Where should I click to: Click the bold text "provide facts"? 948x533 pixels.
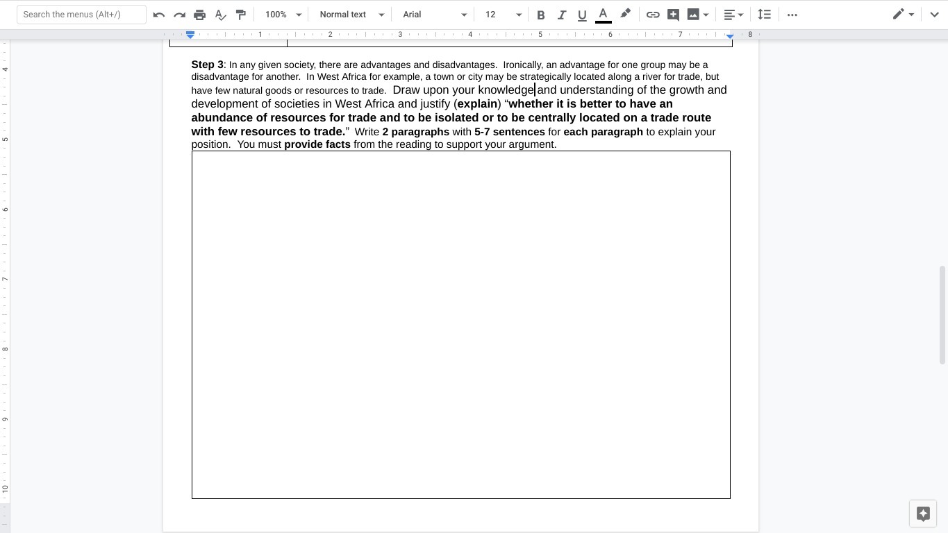[x=317, y=144]
